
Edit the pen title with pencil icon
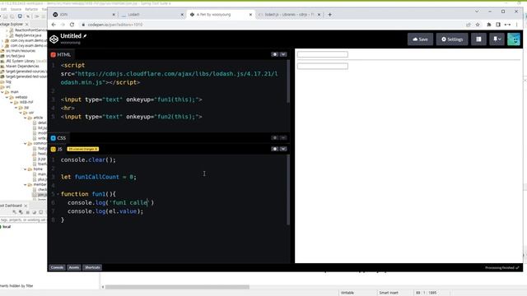[85, 36]
